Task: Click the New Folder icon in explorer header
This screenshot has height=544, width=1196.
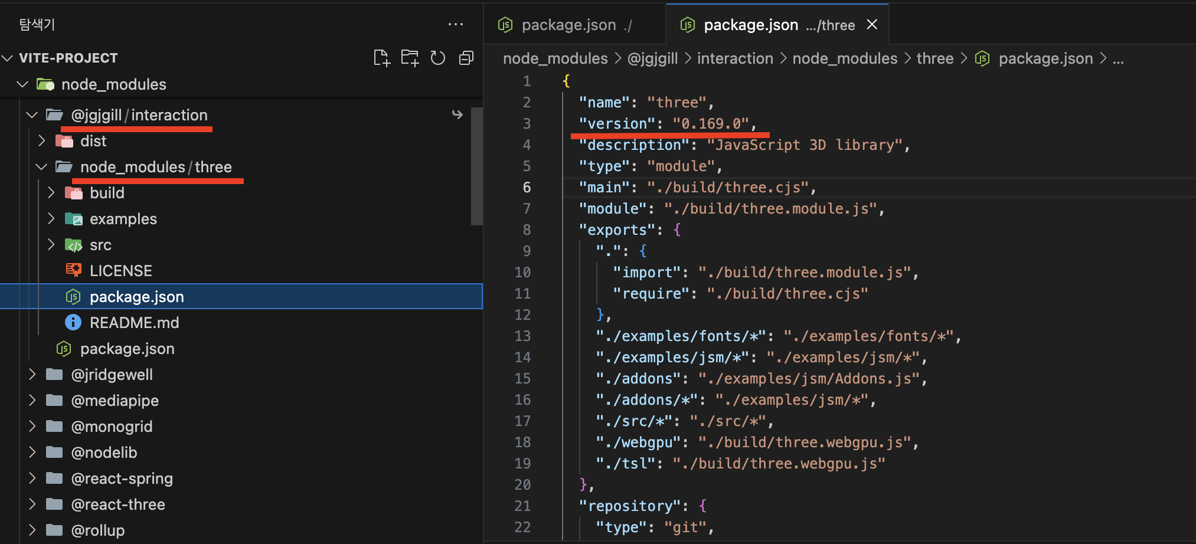Action: pos(410,58)
